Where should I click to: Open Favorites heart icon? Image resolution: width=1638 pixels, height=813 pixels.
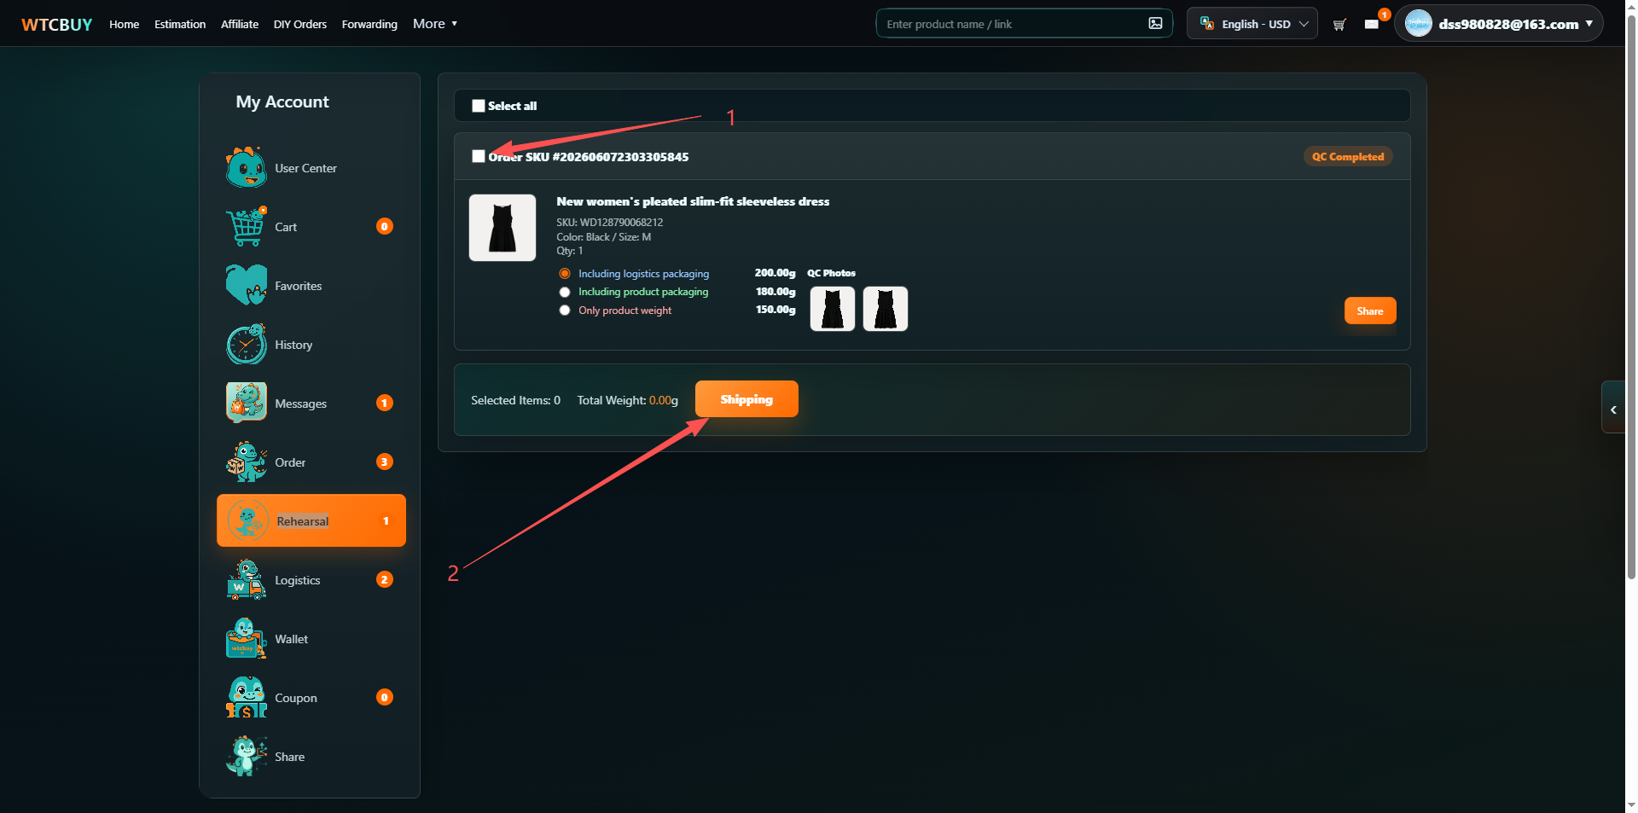(x=246, y=285)
